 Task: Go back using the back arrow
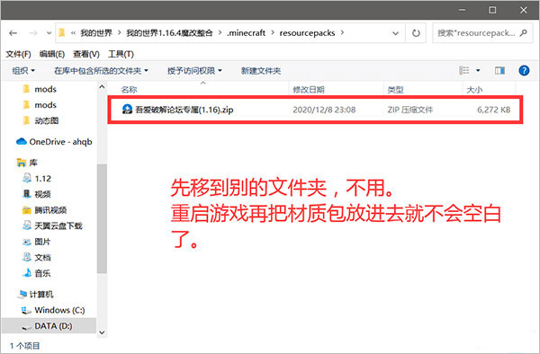pos(13,33)
